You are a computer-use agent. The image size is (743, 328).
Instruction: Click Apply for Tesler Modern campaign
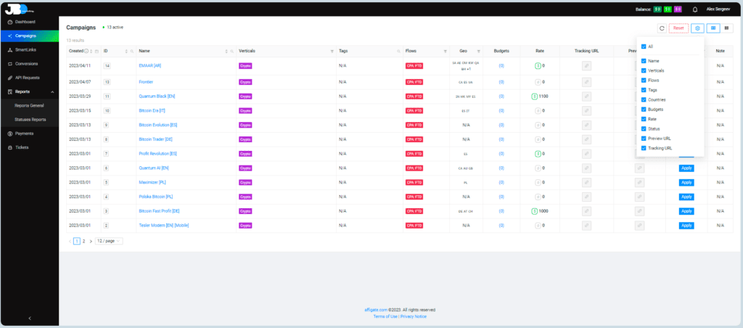(x=686, y=225)
